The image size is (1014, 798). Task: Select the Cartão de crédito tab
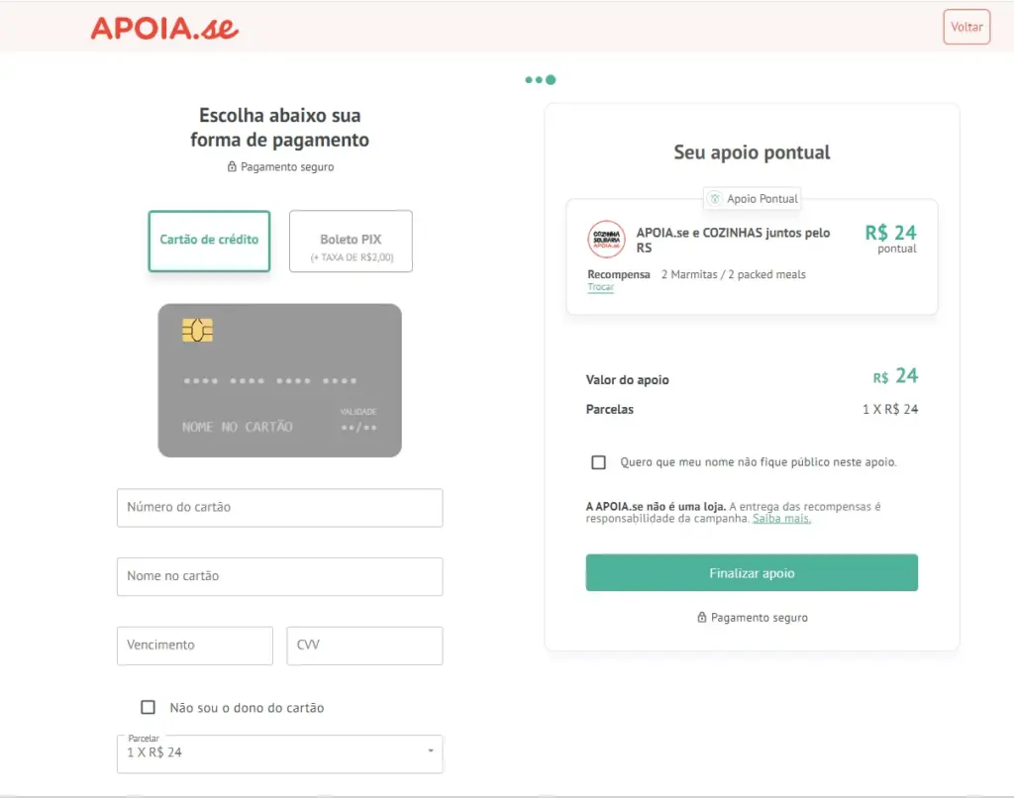209,241
